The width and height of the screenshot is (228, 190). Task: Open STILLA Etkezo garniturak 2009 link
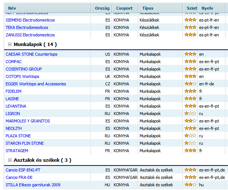coord(33,185)
